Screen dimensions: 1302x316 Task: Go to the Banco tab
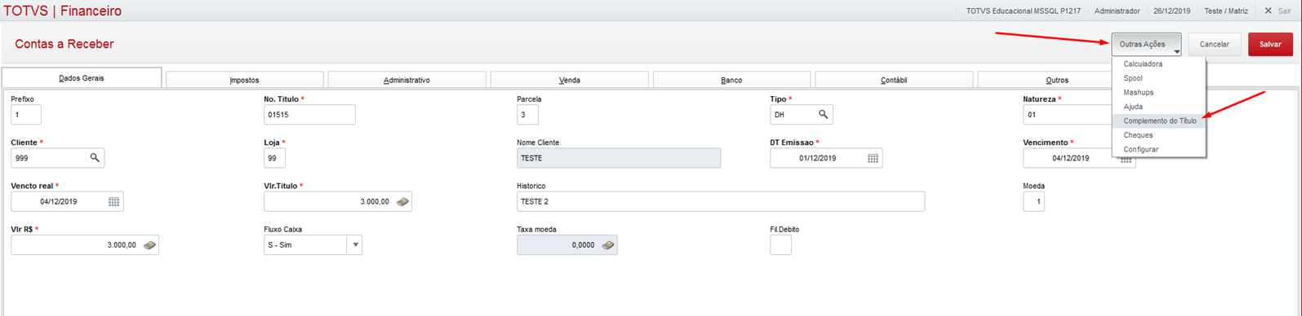[x=731, y=80]
